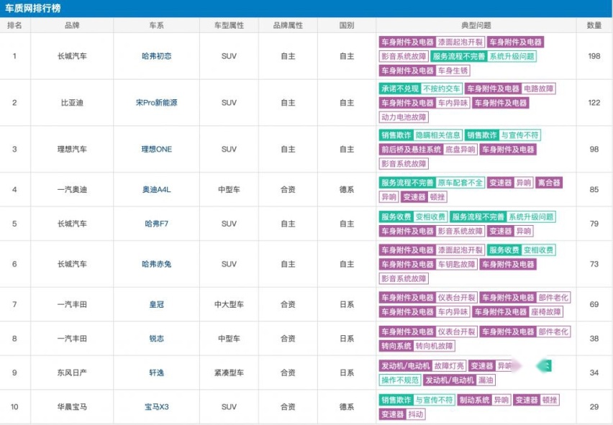613x425 pixels.
Task: Click 德系 in the 奥迪A4L row
Action: coord(346,189)
